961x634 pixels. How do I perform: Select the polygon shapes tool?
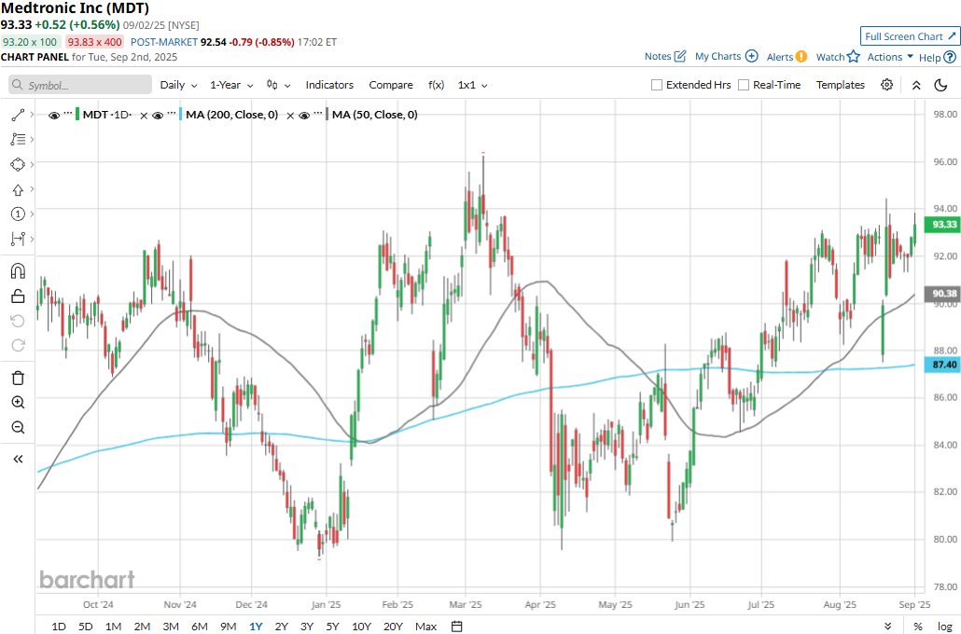18,164
